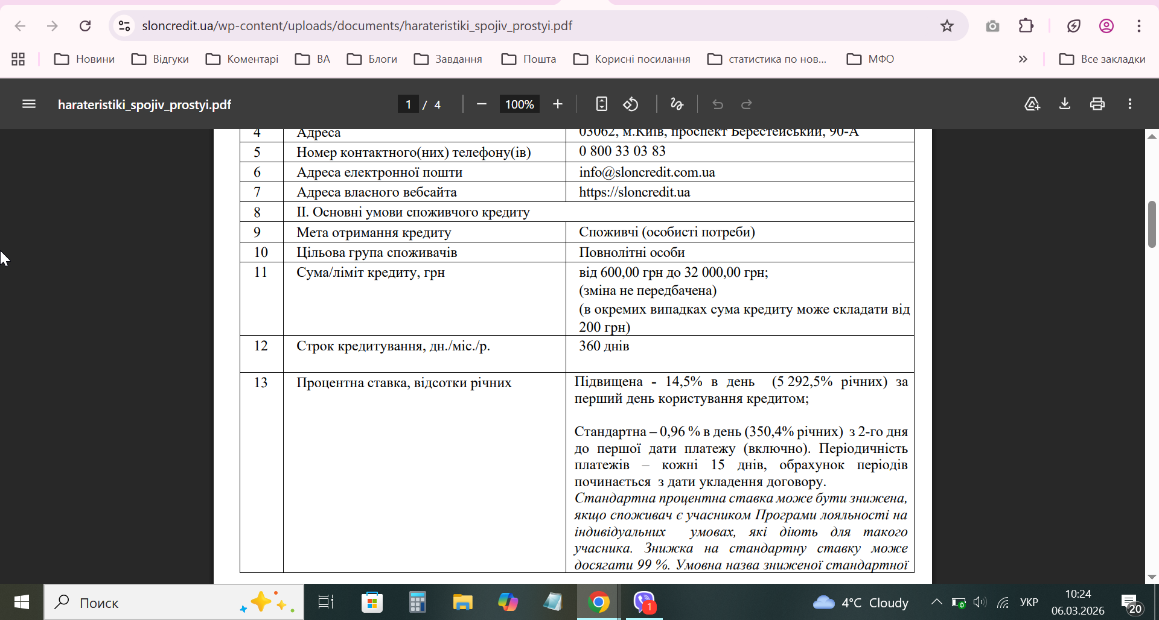Open the Корисні посилання bookmark folder
1159x620 pixels.
coord(632,59)
